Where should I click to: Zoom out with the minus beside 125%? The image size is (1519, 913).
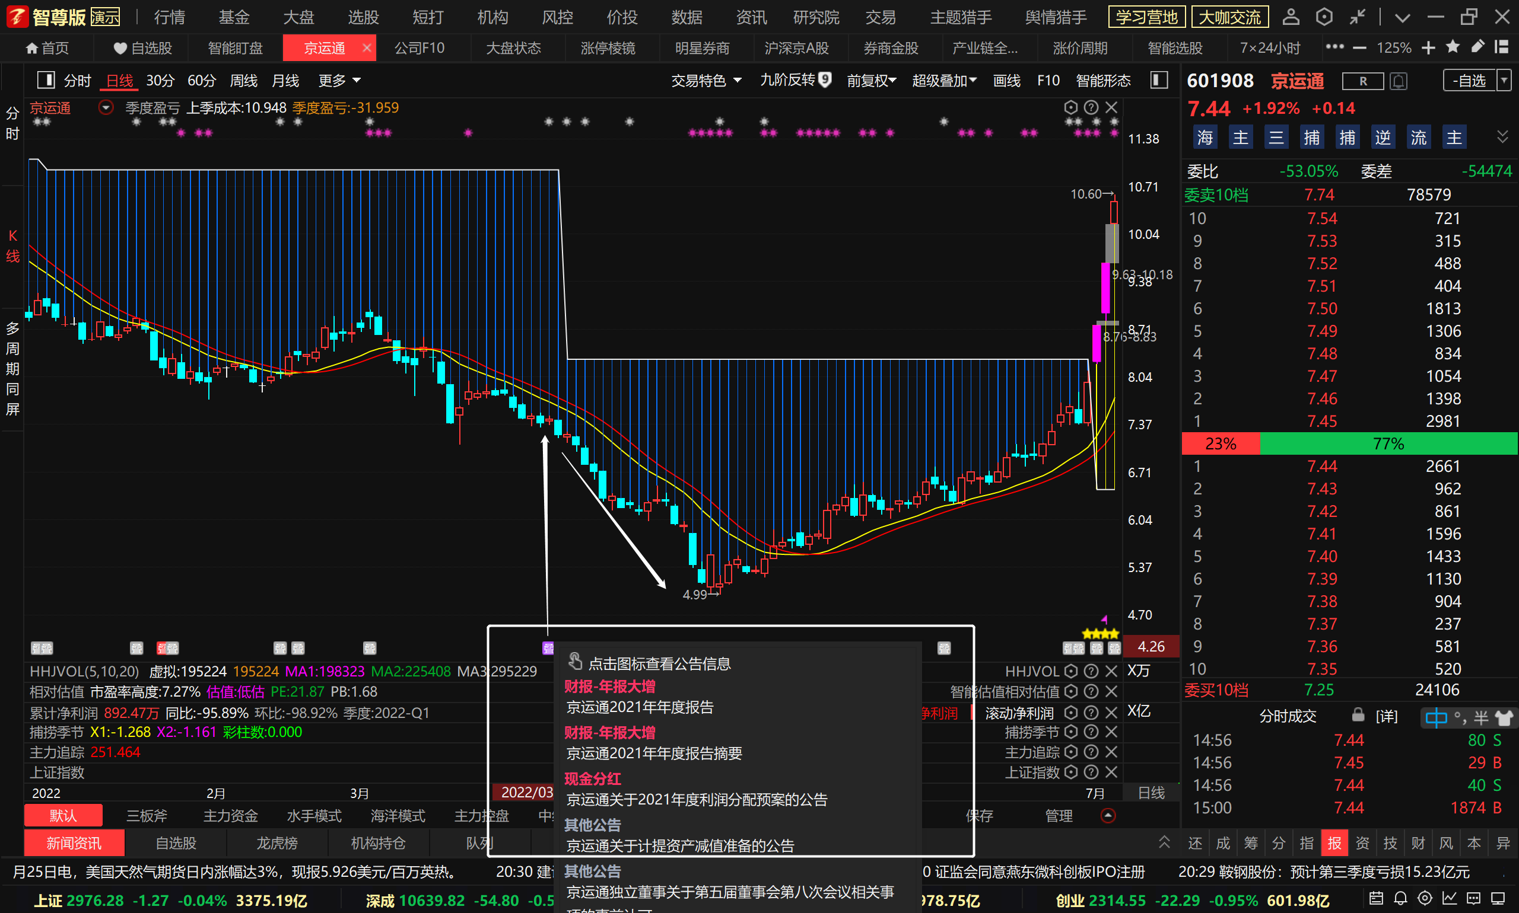(x=1359, y=48)
